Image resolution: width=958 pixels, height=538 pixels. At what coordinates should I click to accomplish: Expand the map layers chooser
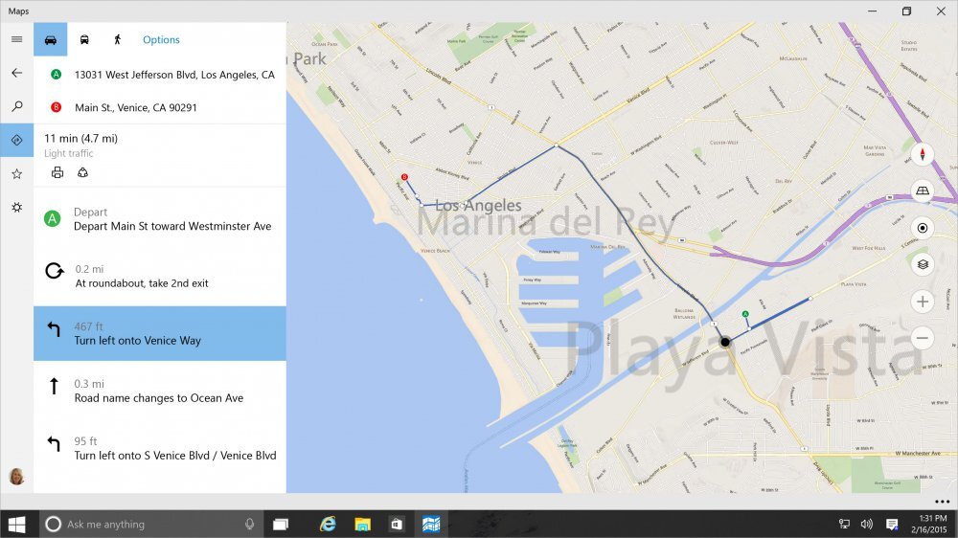(923, 264)
